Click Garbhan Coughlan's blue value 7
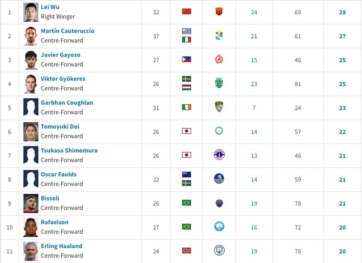362x263 pixels. [254, 108]
